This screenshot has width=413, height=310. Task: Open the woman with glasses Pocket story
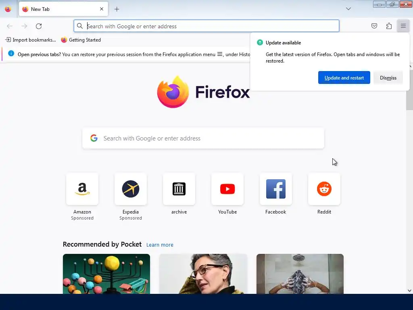203,274
